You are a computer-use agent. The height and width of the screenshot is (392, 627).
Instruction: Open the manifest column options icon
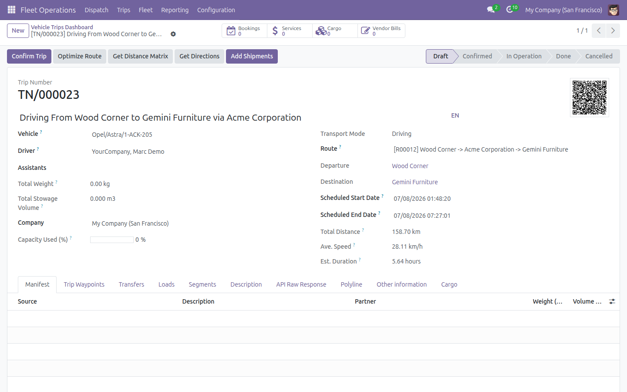pyautogui.click(x=612, y=301)
